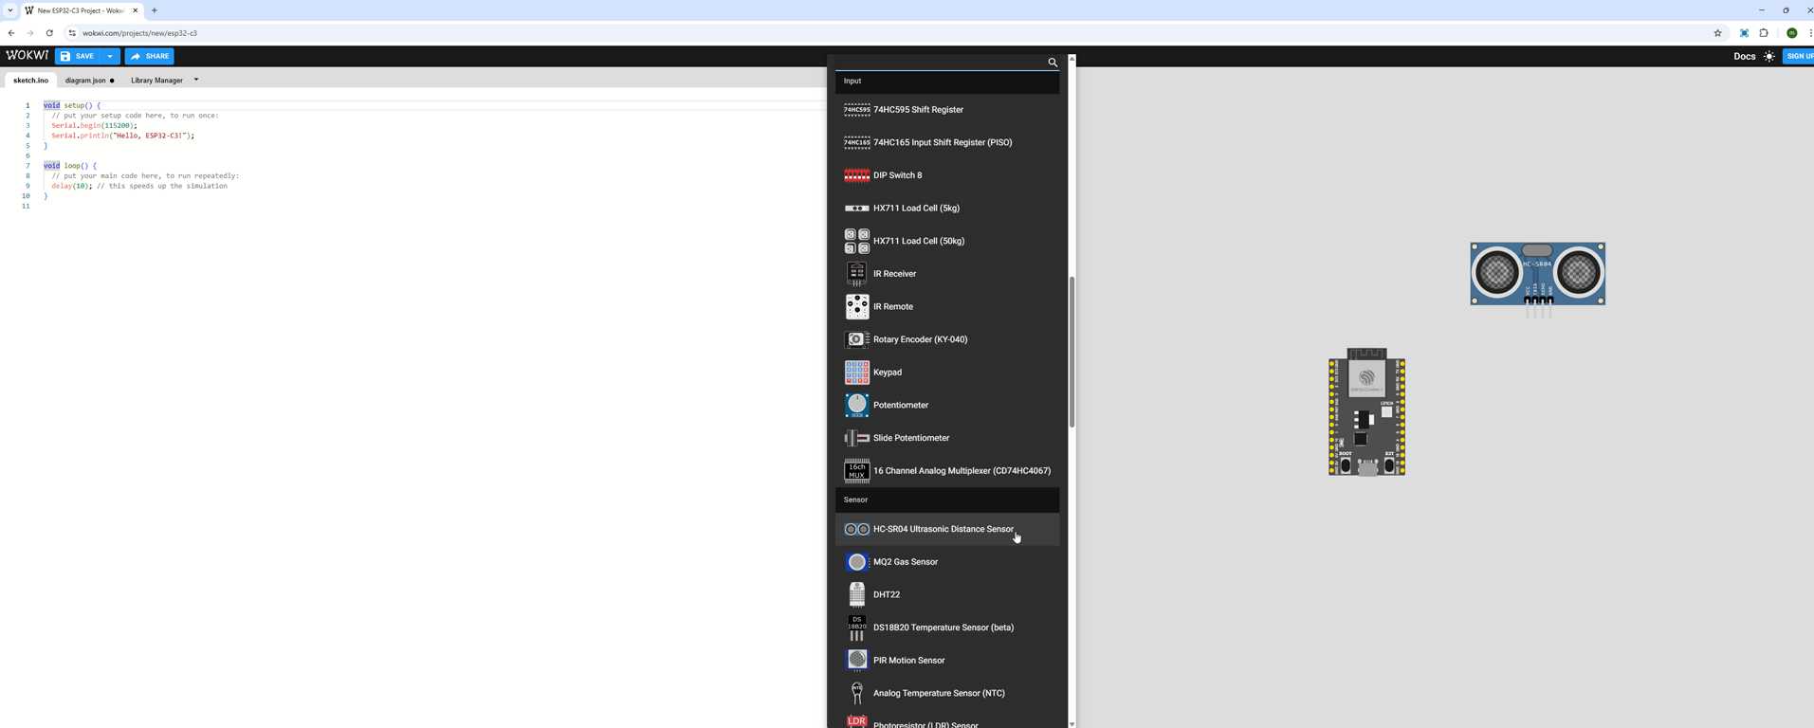
Task: Add the Slide Potentiometer icon
Action: coord(856,438)
